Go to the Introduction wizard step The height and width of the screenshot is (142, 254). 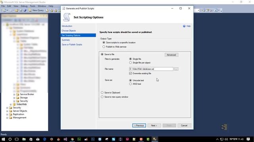click(x=67, y=26)
